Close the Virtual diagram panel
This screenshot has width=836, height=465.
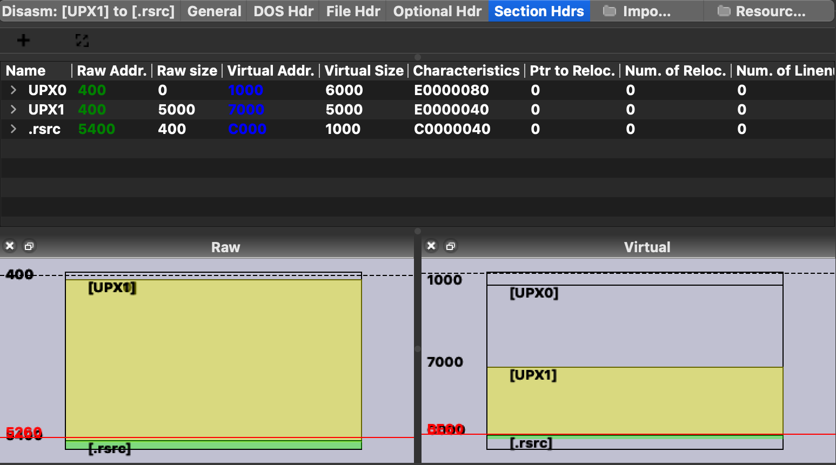[x=431, y=246]
